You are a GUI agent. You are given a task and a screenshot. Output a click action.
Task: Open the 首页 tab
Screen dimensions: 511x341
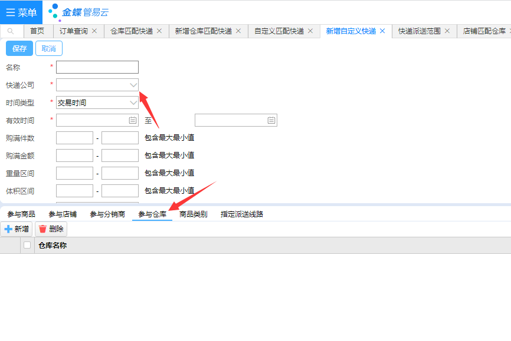coord(37,31)
